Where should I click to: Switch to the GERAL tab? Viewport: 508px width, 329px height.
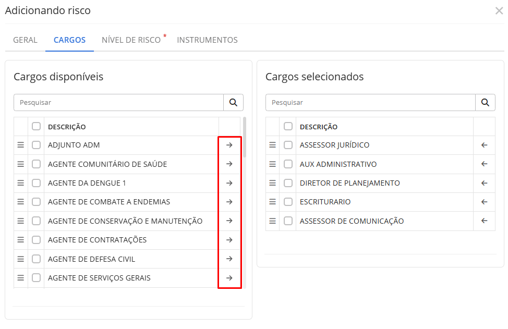25,40
